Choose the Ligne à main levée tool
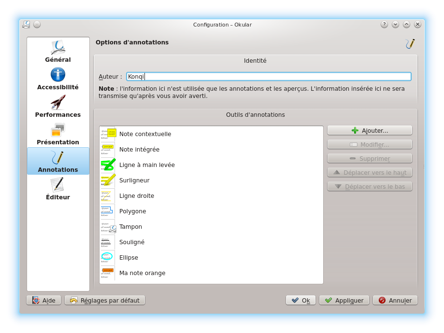The height and width of the screenshot is (333, 444). click(147, 165)
